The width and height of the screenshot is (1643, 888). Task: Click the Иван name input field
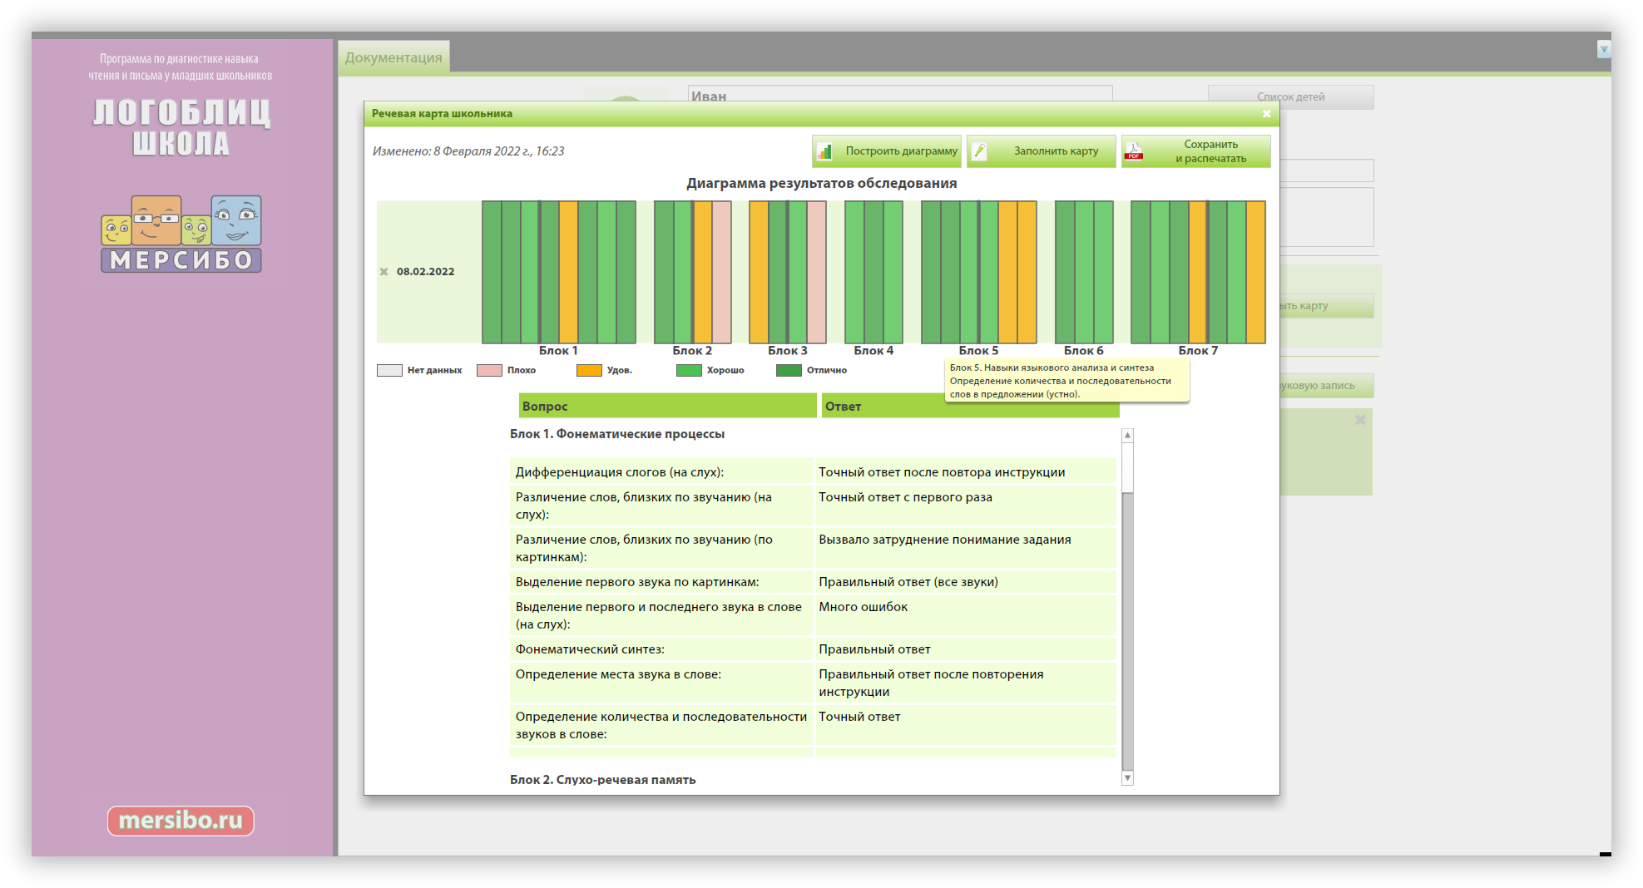pyautogui.click(x=899, y=94)
